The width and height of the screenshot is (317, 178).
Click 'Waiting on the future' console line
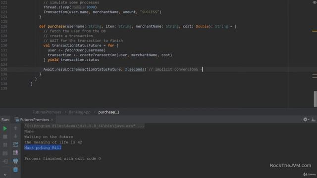pos(49,137)
